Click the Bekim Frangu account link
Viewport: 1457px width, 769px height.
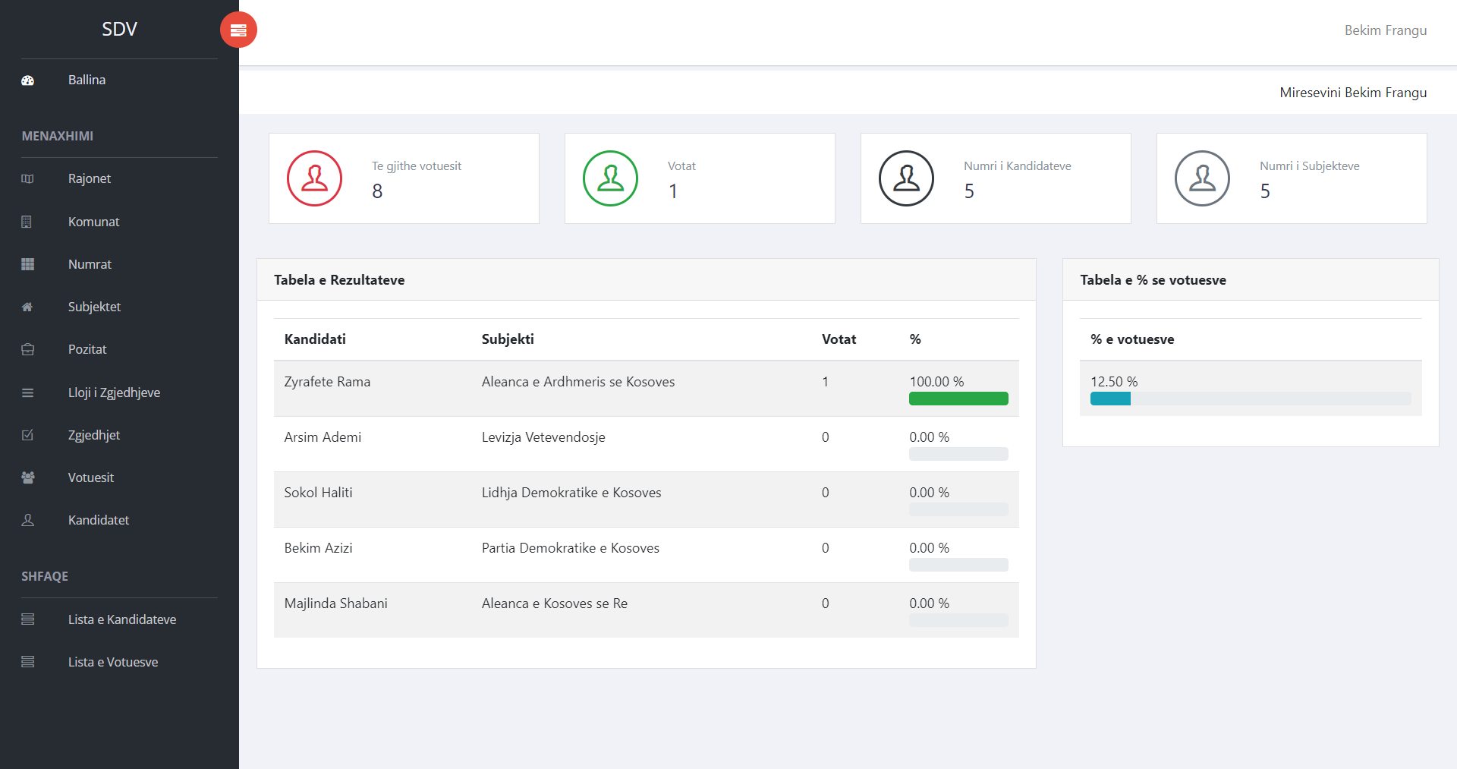click(1386, 30)
